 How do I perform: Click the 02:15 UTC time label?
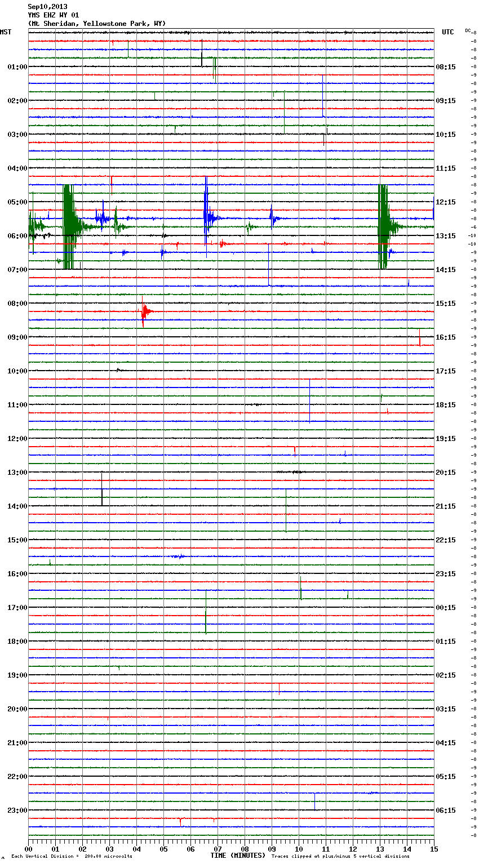pos(446,675)
